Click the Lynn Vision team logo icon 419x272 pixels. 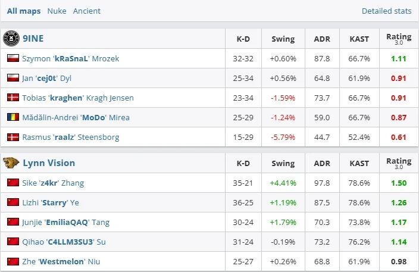[10, 163]
